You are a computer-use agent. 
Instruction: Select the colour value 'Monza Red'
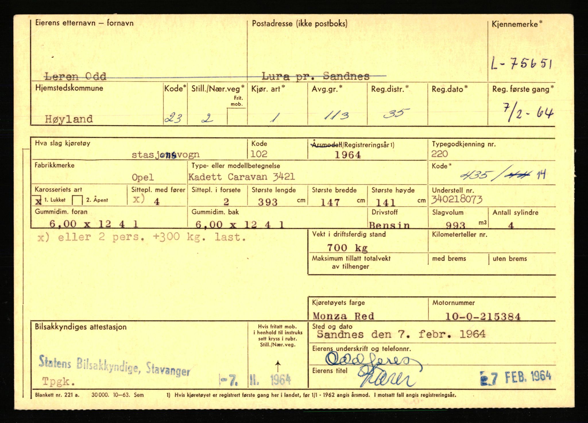pyautogui.click(x=343, y=316)
